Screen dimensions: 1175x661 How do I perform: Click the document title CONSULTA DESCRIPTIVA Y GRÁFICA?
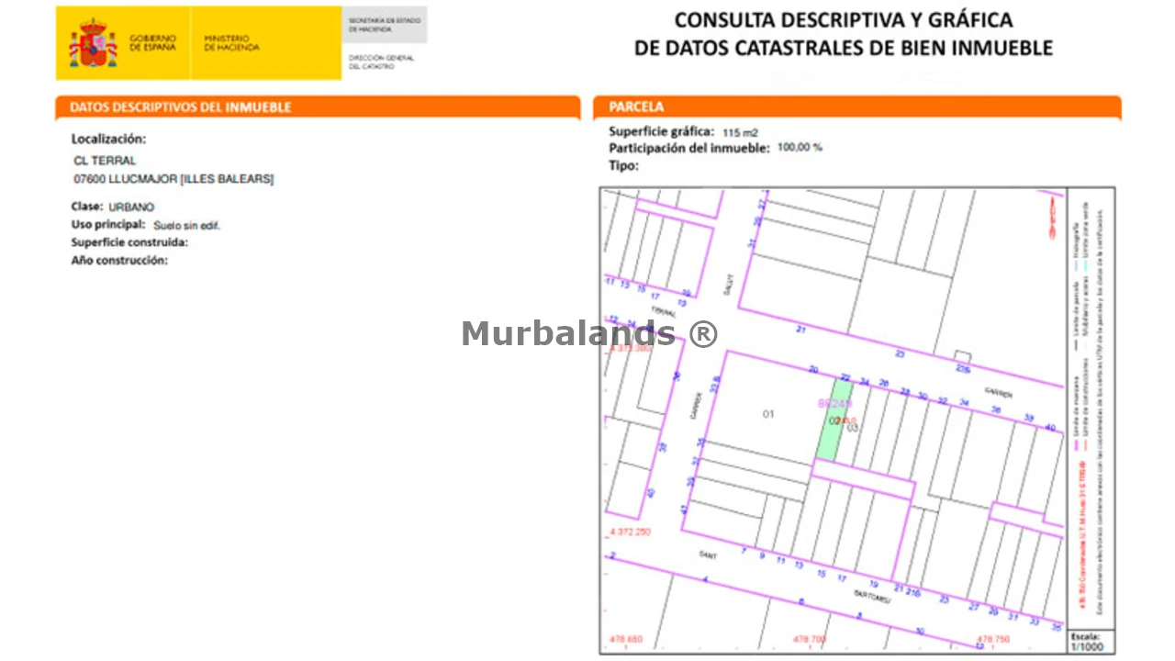click(x=843, y=20)
